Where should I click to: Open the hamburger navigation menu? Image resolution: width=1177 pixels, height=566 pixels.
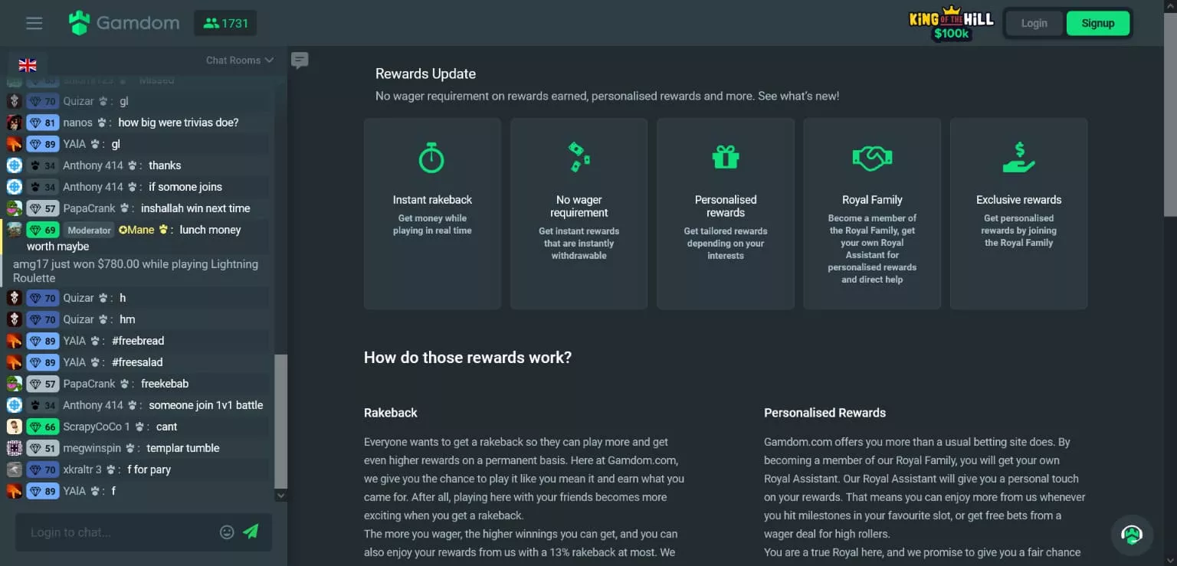coord(34,23)
